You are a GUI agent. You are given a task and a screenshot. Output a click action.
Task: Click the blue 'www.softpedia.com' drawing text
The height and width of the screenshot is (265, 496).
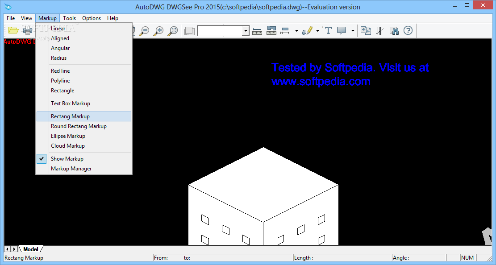point(321,82)
